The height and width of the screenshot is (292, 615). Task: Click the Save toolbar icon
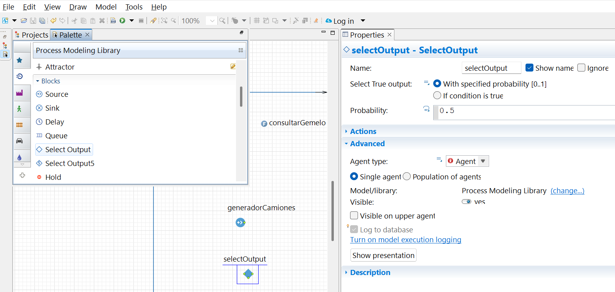33,21
